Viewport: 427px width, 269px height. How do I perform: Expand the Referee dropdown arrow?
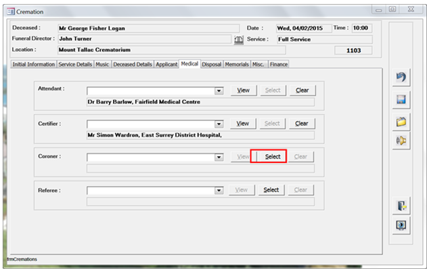point(219,191)
